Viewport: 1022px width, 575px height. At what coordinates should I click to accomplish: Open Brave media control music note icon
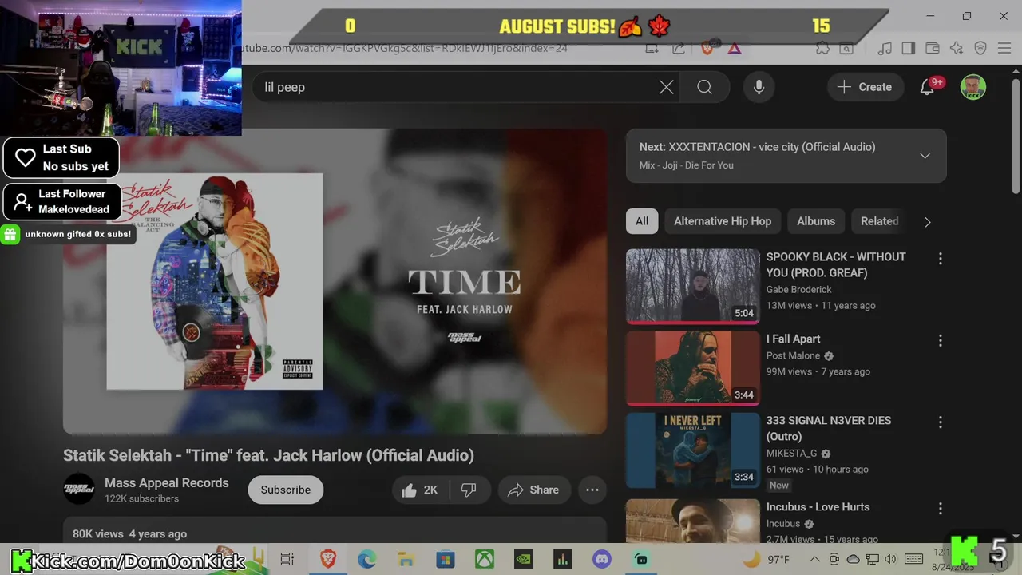point(885,48)
